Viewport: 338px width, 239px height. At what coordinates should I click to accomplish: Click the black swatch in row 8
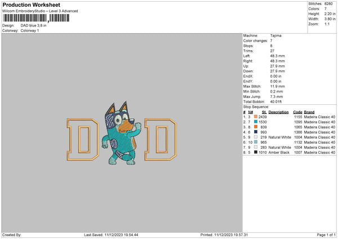click(256, 152)
